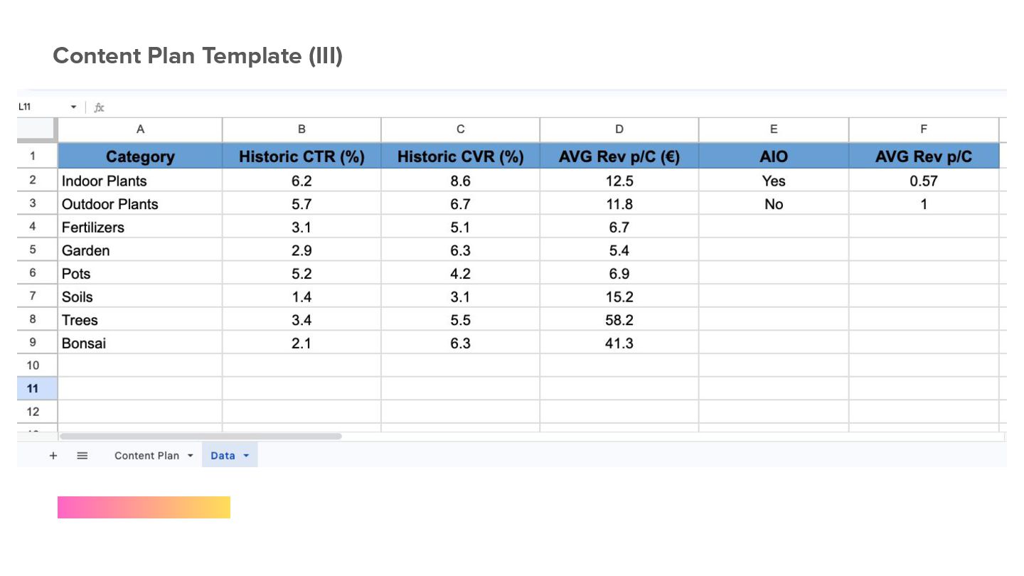Click the Category header cell

point(140,156)
